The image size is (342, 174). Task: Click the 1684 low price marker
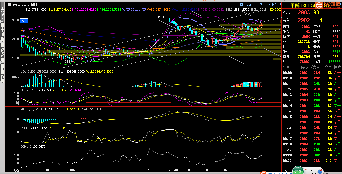pos(66,61)
